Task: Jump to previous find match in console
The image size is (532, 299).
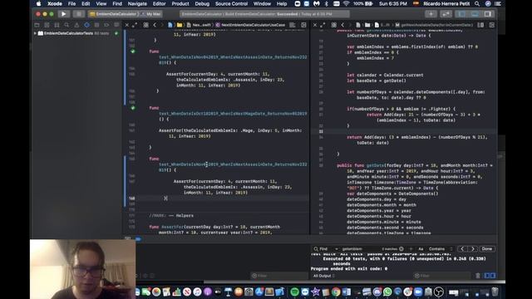Action: (x=462, y=249)
